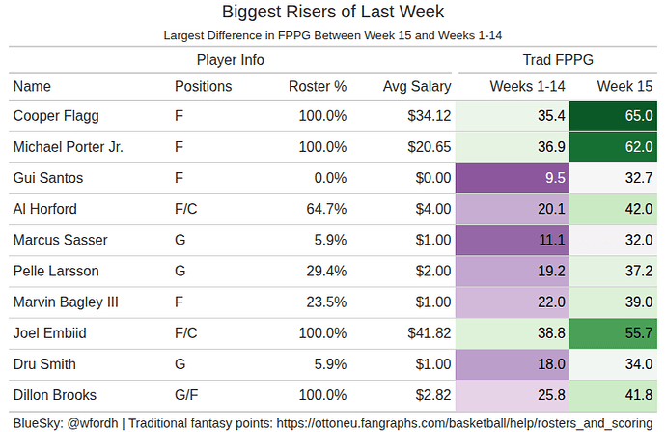This screenshot has height=432, width=666.
Task: Click the Name column header
Action: coord(32,86)
